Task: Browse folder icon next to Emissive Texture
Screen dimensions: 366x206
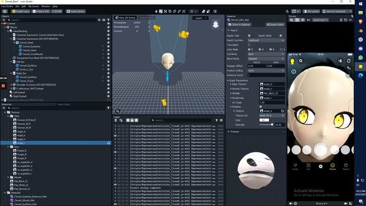Action: (x=283, y=111)
